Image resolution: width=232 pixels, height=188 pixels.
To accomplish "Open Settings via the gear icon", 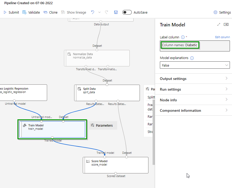I will tap(215, 12).
